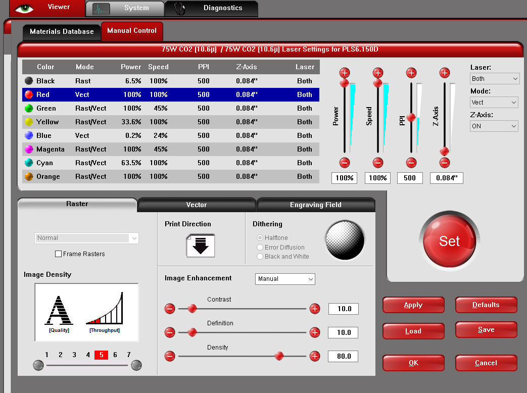Decrease PPI with the minus icon
This screenshot has width=527, height=393.
[x=411, y=163]
